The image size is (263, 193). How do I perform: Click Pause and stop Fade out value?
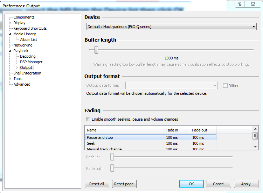(198, 137)
